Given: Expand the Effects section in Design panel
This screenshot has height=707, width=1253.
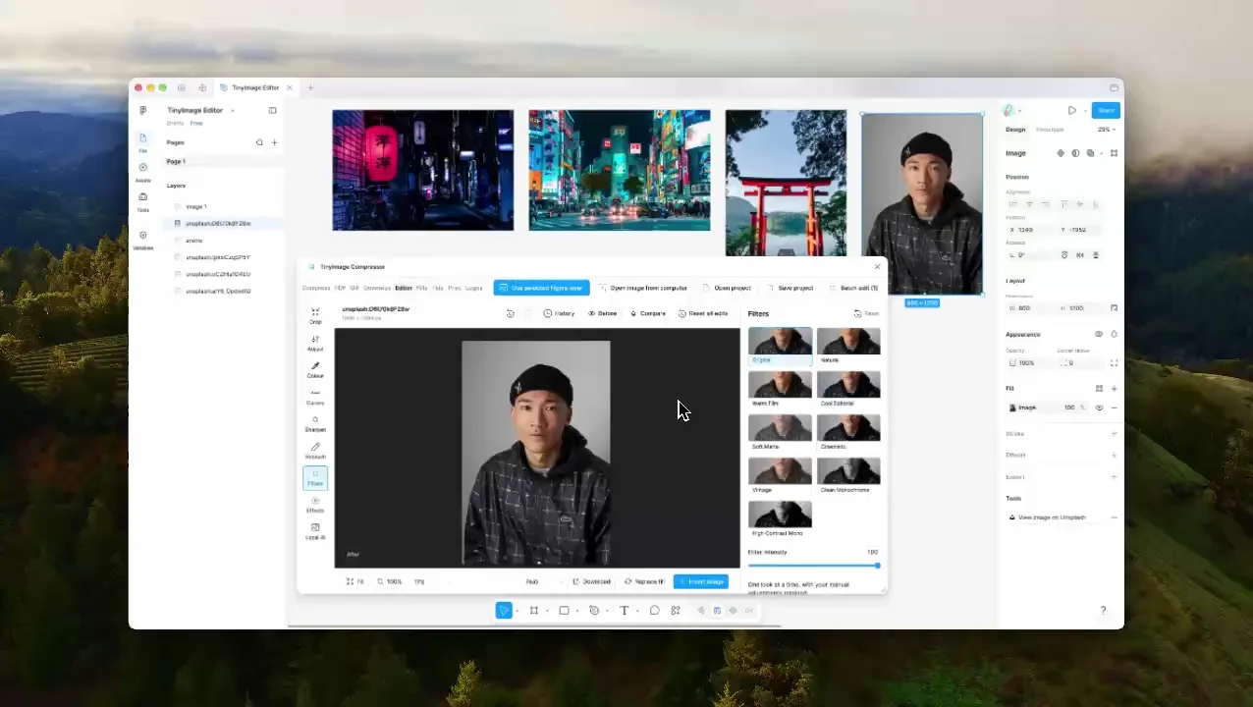Looking at the screenshot, I should click(x=1114, y=455).
